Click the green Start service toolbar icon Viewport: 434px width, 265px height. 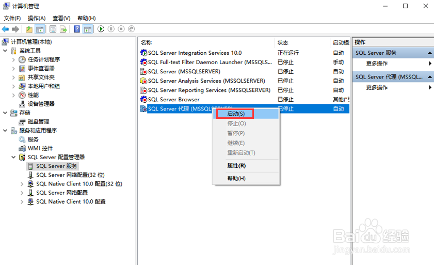click(x=101, y=29)
